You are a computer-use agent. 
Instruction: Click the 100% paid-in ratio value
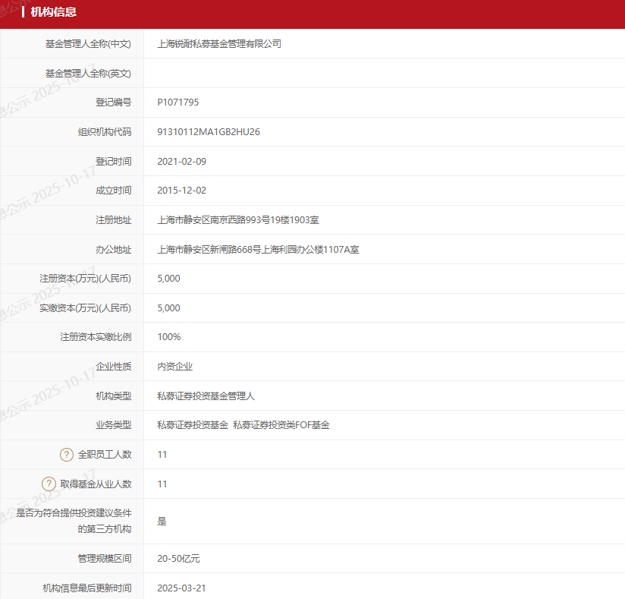tap(169, 337)
